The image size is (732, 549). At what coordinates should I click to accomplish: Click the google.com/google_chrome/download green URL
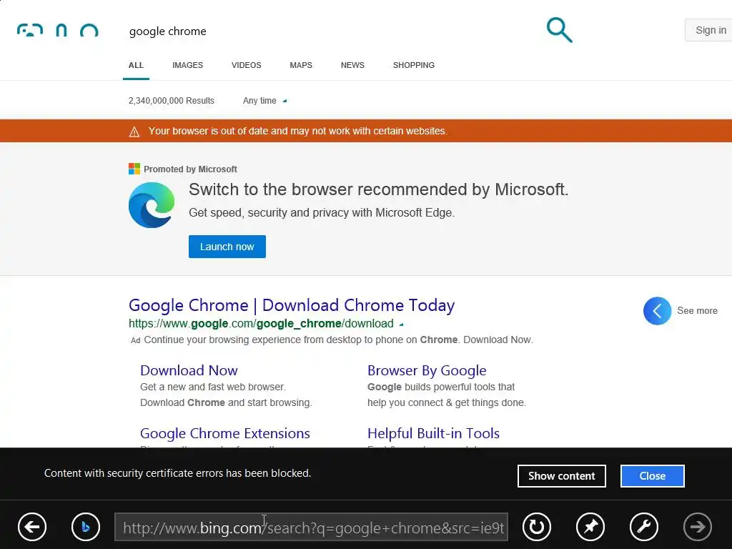click(x=261, y=324)
